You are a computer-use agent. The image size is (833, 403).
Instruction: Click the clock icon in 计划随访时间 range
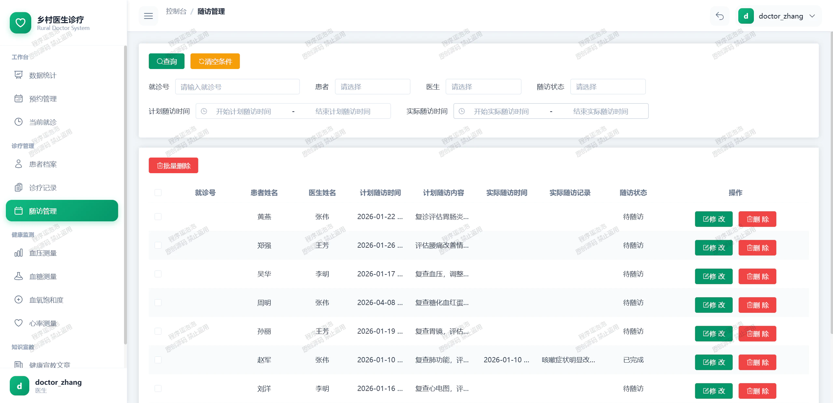coord(204,111)
